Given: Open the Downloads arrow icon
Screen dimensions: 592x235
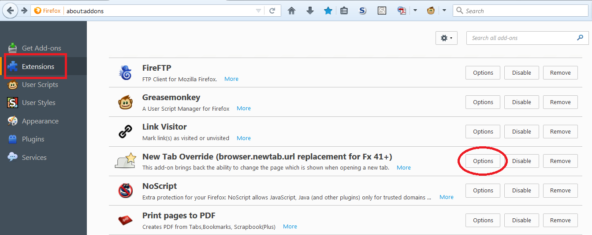Looking at the screenshot, I should [x=310, y=11].
